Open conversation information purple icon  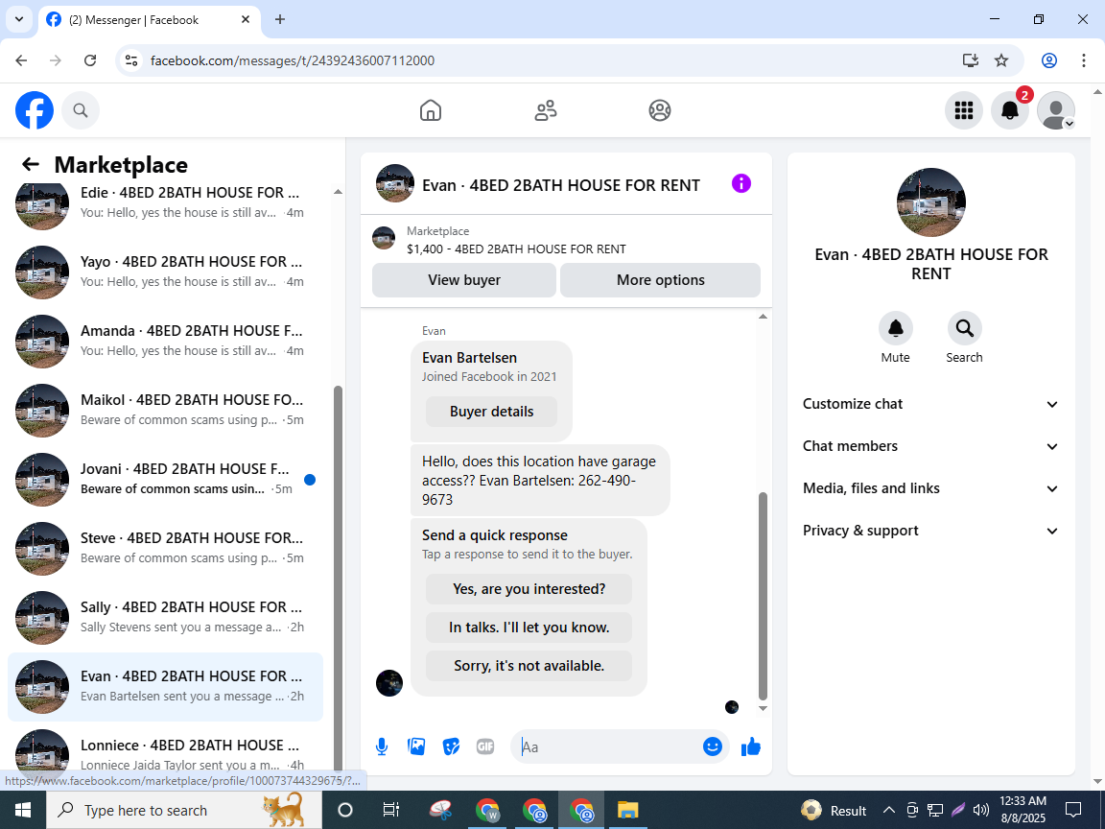pyautogui.click(x=741, y=184)
